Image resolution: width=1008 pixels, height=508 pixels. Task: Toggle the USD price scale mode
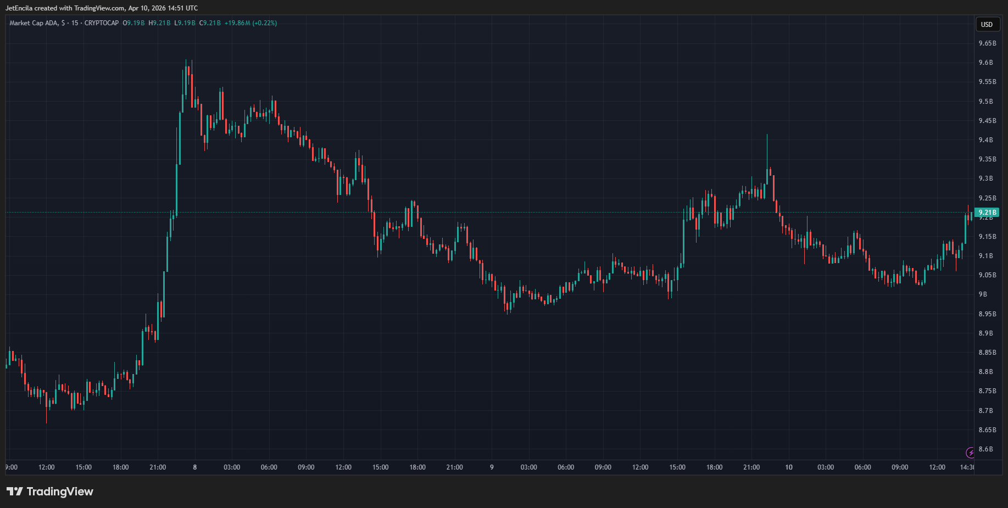[987, 25]
